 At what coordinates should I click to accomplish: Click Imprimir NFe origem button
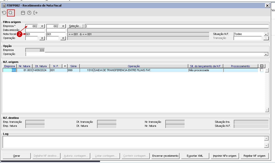(x=225, y=156)
